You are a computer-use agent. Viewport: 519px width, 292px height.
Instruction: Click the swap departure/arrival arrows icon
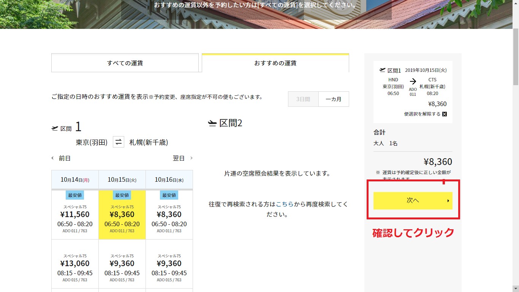pos(119,142)
